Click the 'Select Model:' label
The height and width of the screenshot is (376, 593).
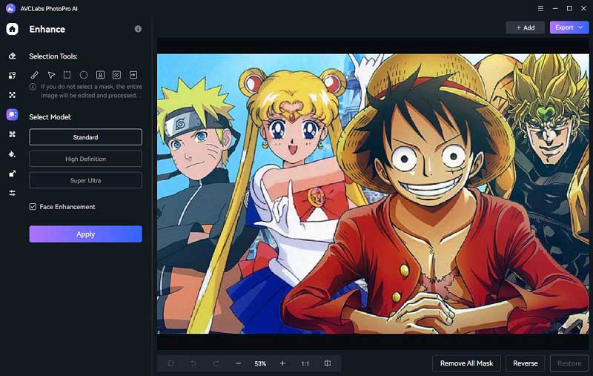tap(50, 117)
